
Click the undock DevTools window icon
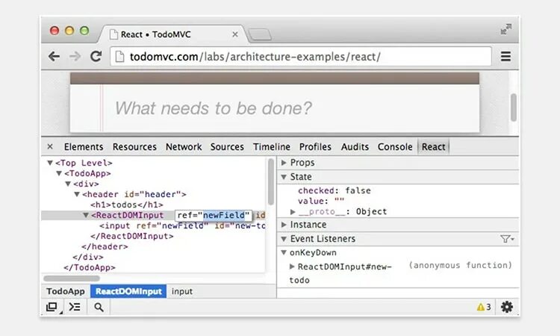[52, 307]
